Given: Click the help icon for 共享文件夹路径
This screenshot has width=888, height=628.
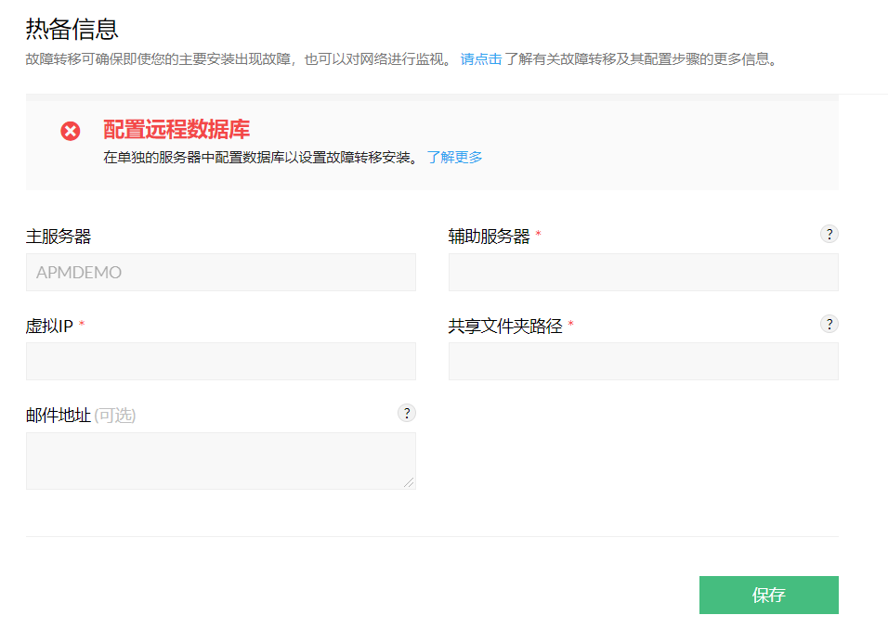Looking at the screenshot, I should (829, 324).
